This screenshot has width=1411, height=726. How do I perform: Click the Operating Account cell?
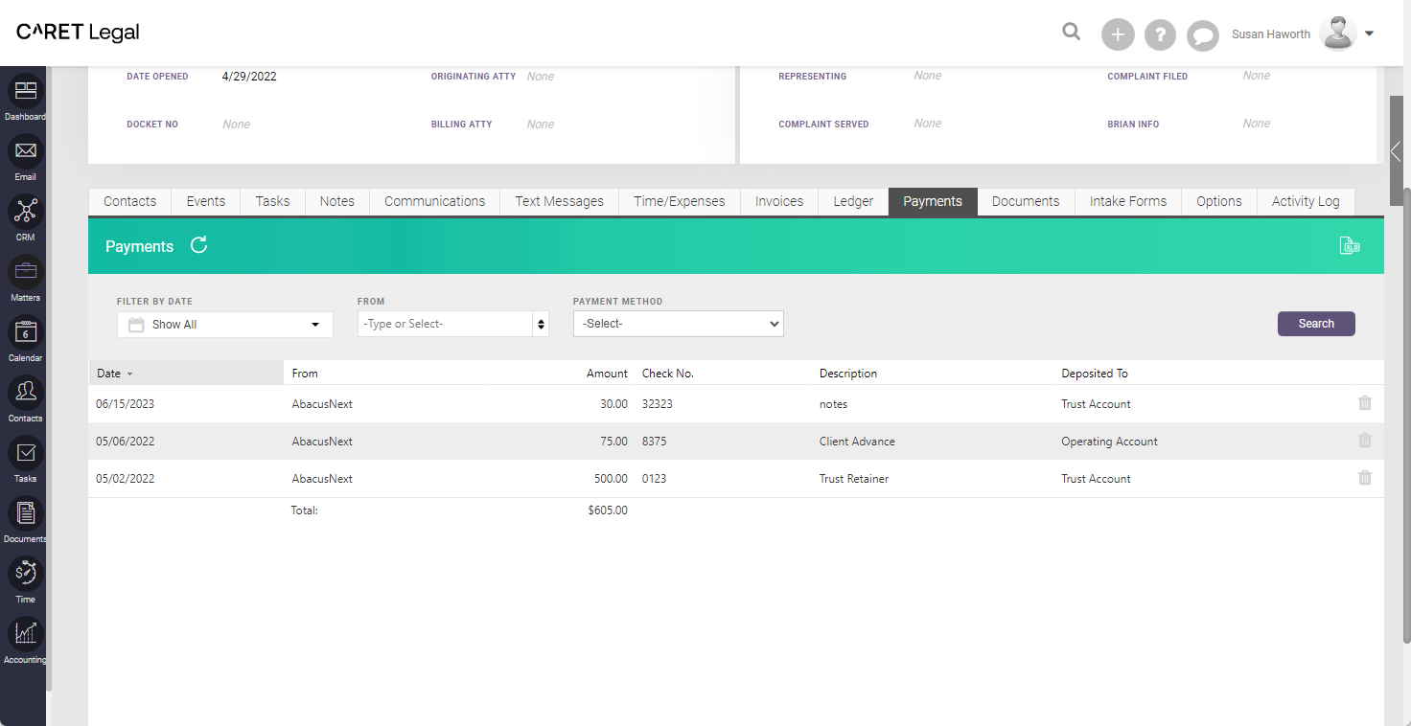pos(1109,442)
